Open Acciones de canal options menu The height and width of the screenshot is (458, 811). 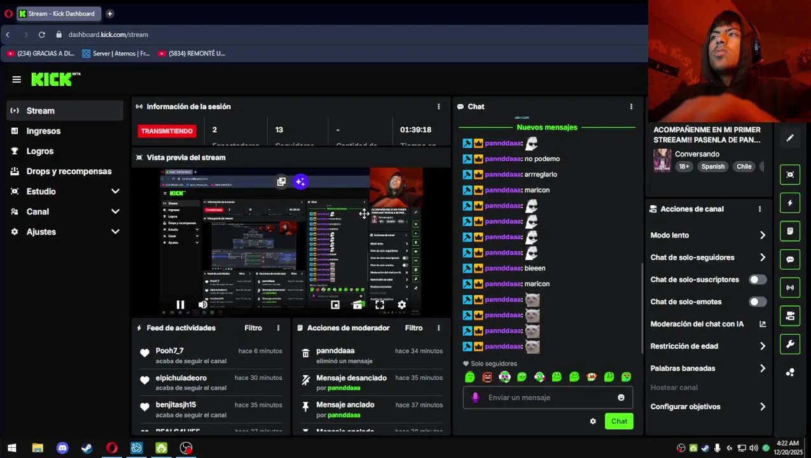click(759, 209)
